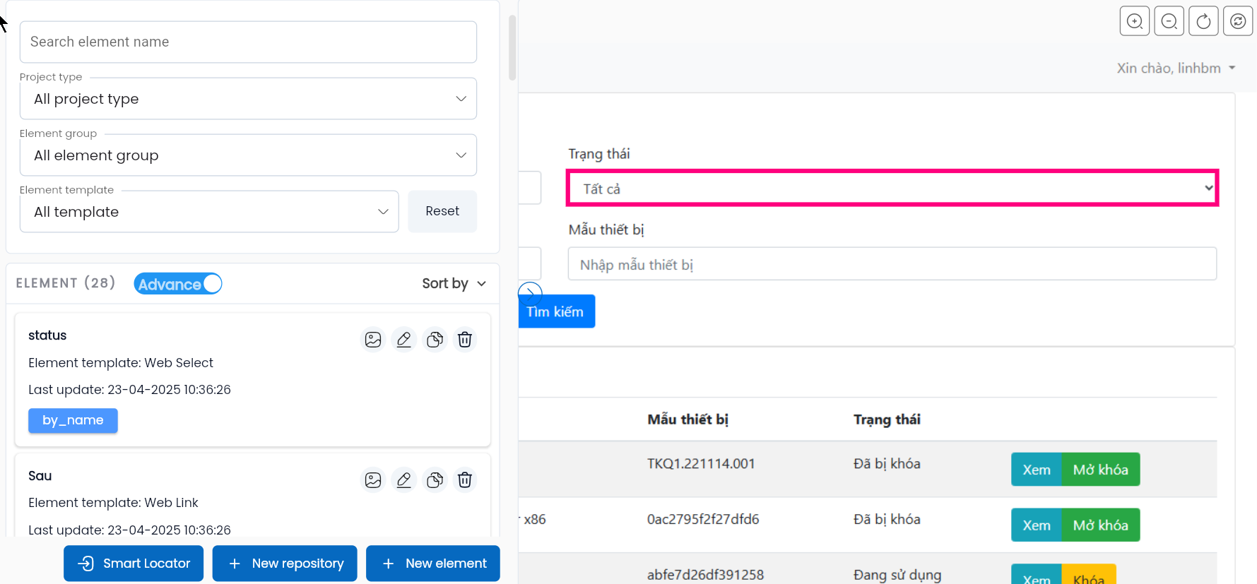Viewport: 1257px width, 584px height.
Task: Click Xem for TKQ1.221114.001 row
Action: pos(1037,470)
